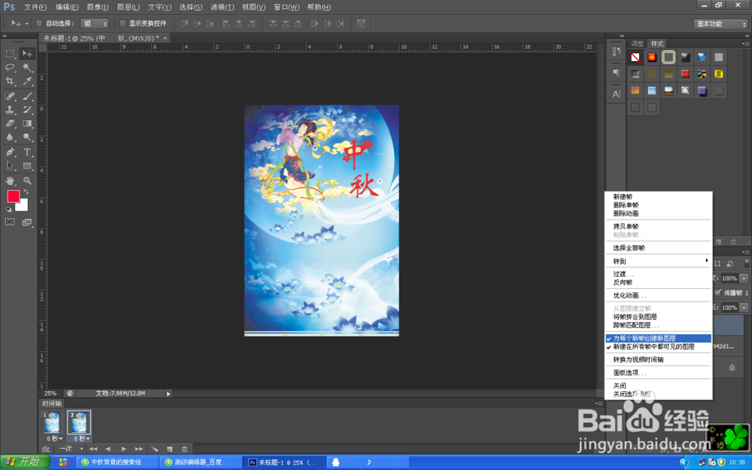Apply the red-orange glow style swatch
This screenshot has height=470, width=752.
click(652, 58)
